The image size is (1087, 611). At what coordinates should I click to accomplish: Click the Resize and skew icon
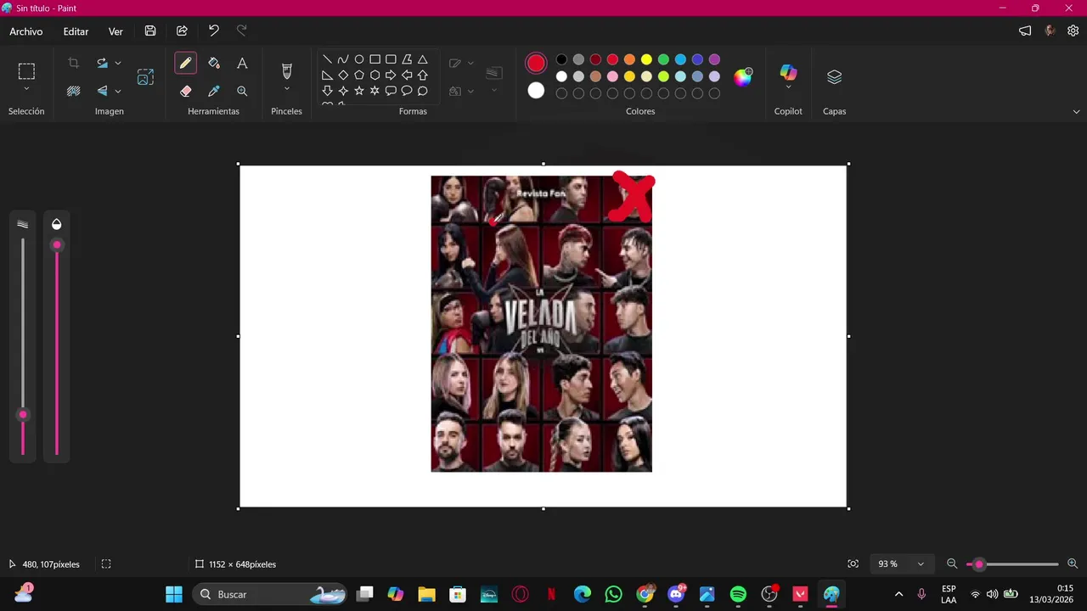click(x=145, y=76)
